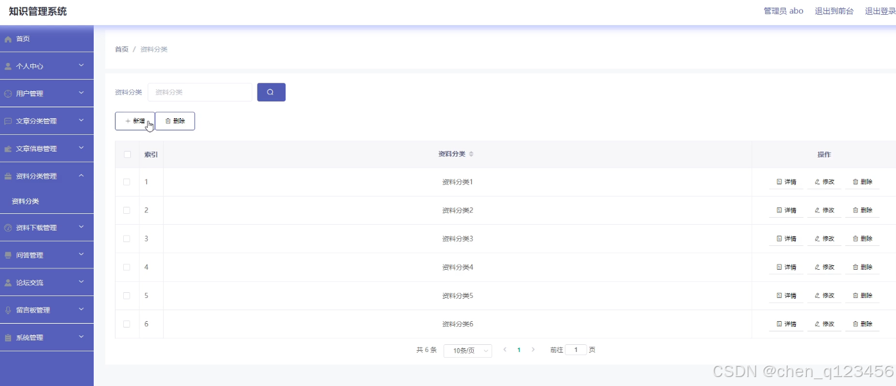Screen dimensions: 896x386
Task: Tick the checkbox for row 资料分类2
Action: [126, 210]
